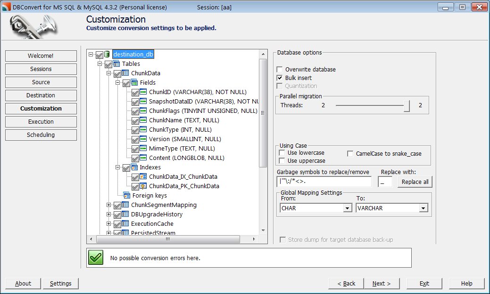Click the tree vertical scrollbar down arrow
The width and height of the screenshot is (490, 294).
(x=263, y=230)
